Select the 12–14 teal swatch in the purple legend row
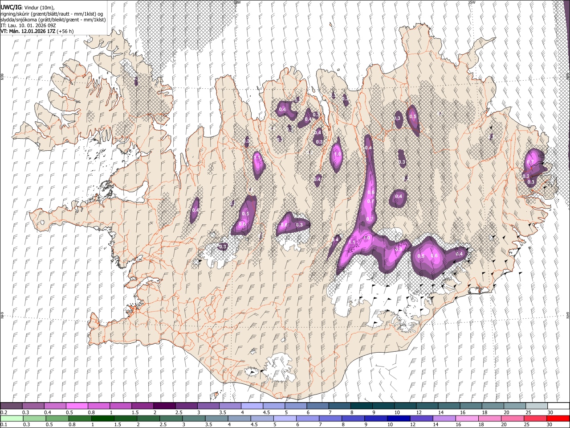This screenshot has height=428, width=570. coord(427,406)
